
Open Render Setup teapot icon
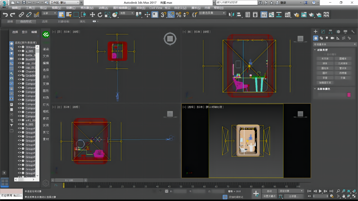click(296, 15)
